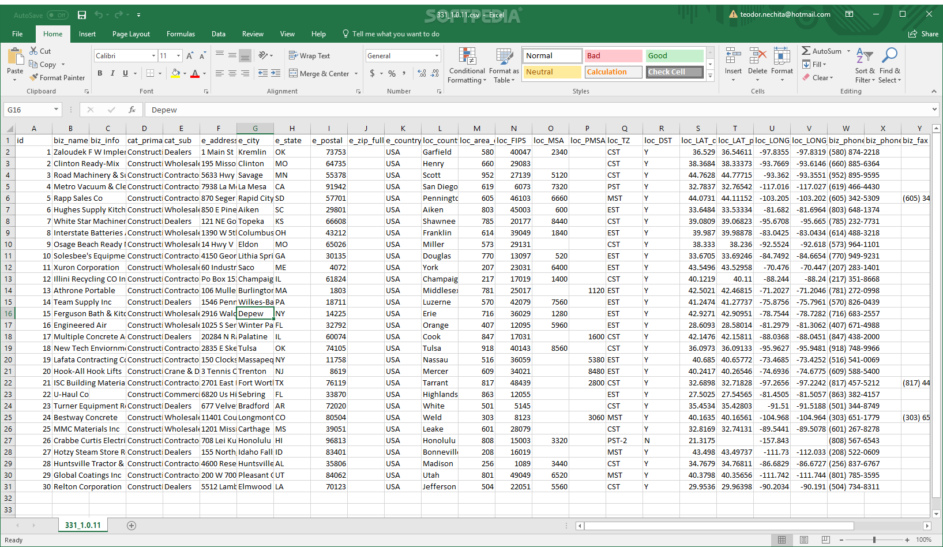This screenshot has width=943, height=547.
Task: Add a new sheet with plus icon
Action: 132,526
